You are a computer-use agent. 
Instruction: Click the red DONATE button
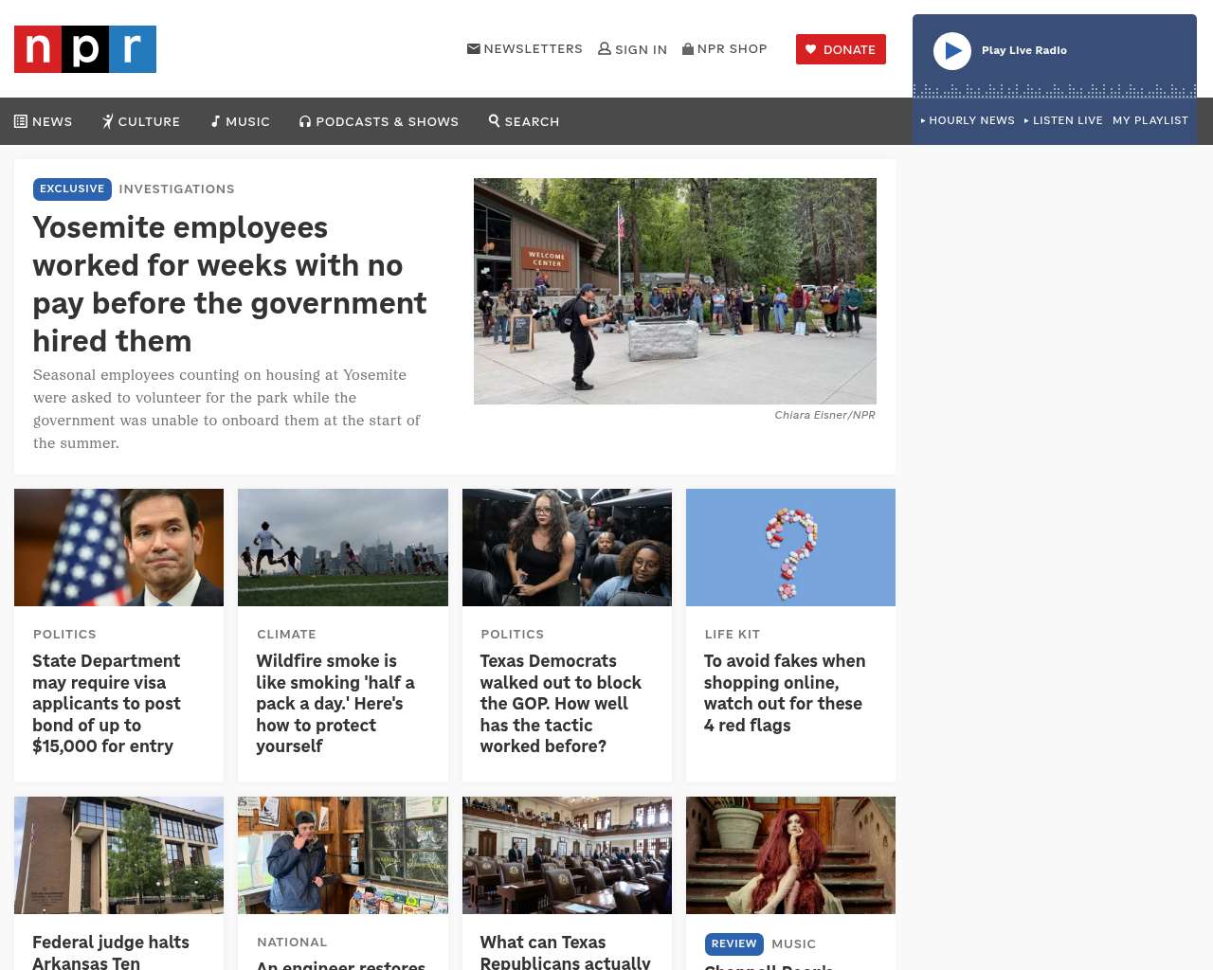point(841,49)
